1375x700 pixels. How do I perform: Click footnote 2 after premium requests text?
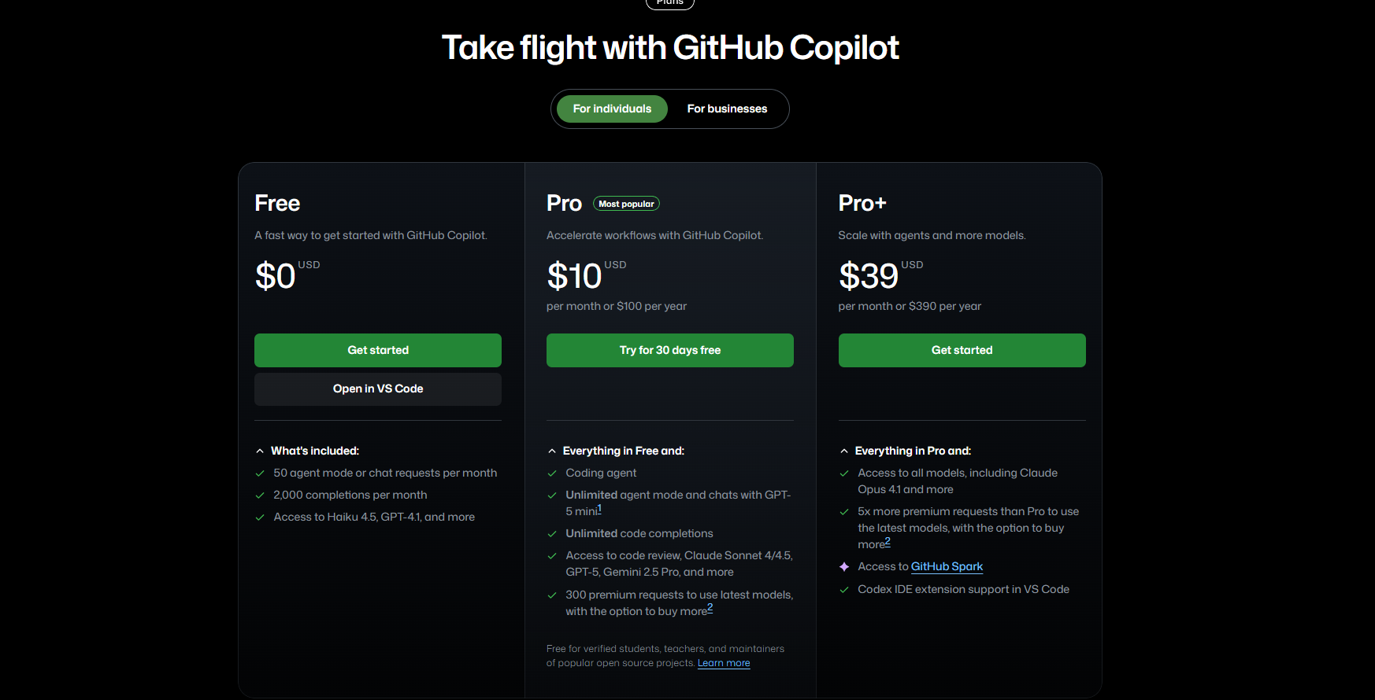point(710,606)
